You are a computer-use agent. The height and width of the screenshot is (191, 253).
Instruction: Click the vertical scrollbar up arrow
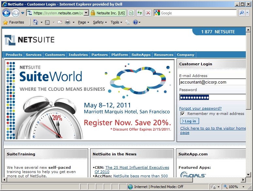pyautogui.click(x=248, y=30)
